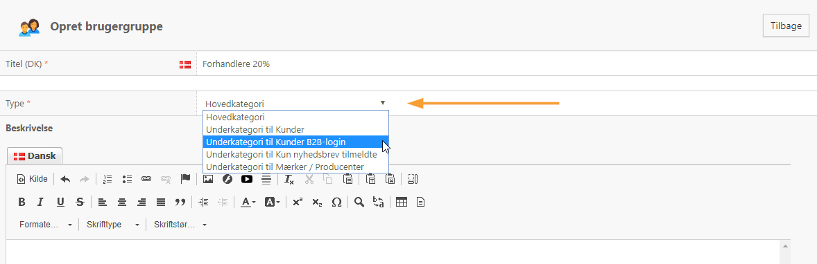The height and width of the screenshot is (264, 817).
Task: Toggle italic text formatting
Action: coord(41,202)
